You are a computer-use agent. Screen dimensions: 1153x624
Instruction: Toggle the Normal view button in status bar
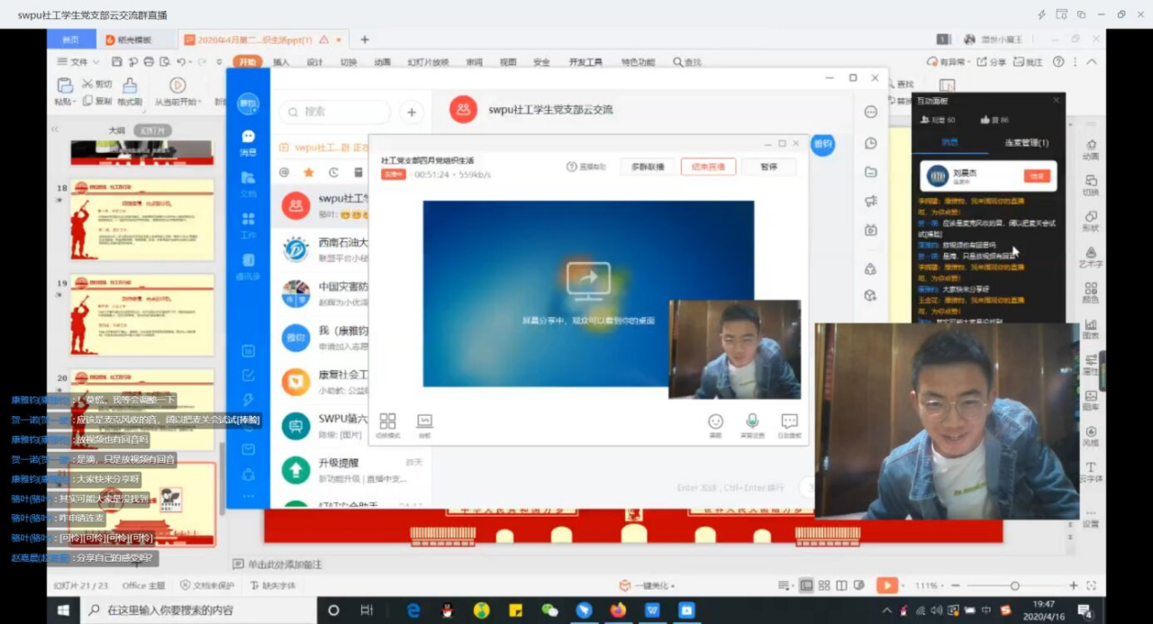[x=807, y=585]
